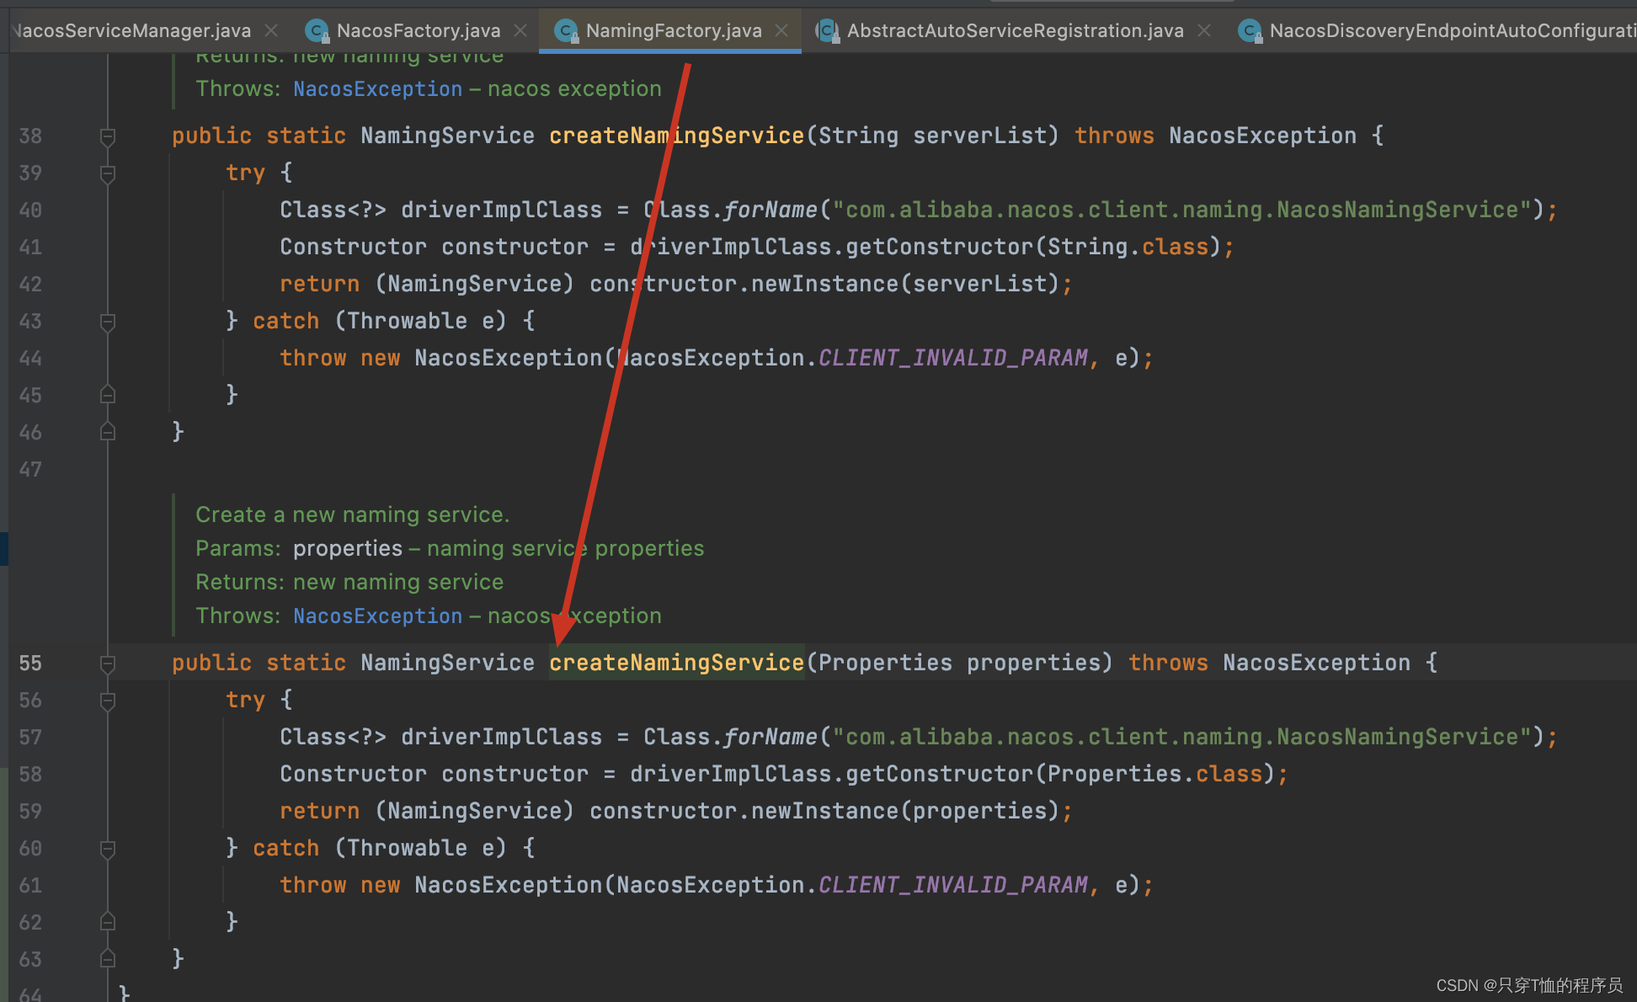Viewport: 1637px width, 1002px height.
Task: Click 'throws NacosException' on line 55
Action: (x=1269, y=663)
